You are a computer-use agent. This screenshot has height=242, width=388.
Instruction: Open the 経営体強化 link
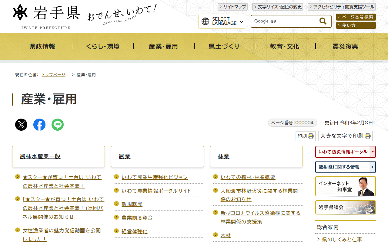(x=134, y=231)
